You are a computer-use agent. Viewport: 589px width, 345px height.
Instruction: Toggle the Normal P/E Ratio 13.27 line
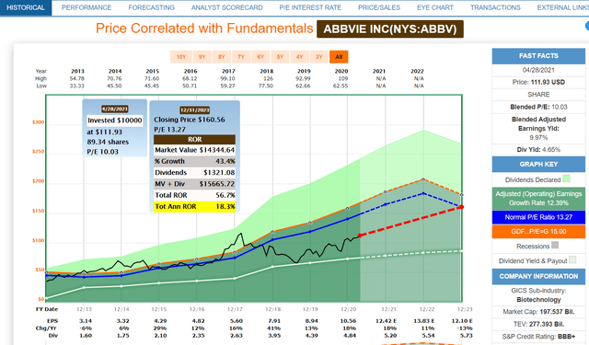pos(538,217)
